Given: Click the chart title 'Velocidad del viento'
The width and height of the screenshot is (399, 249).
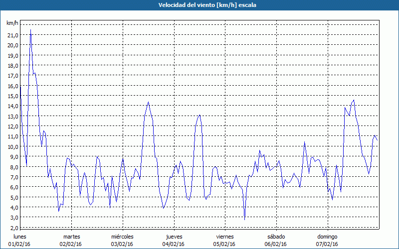Looking at the screenshot, I should click(199, 5).
